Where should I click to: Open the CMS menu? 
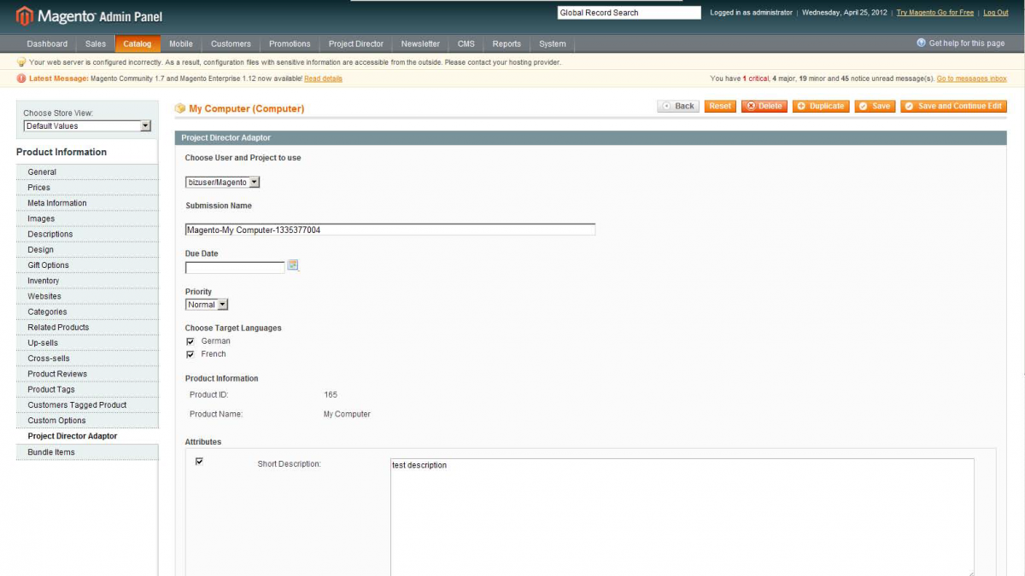click(466, 44)
